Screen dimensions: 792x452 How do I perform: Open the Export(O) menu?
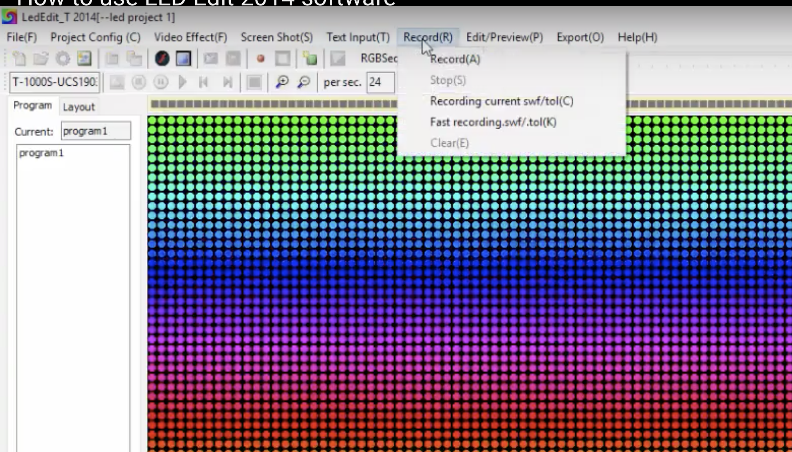pyautogui.click(x=580, y=37)
